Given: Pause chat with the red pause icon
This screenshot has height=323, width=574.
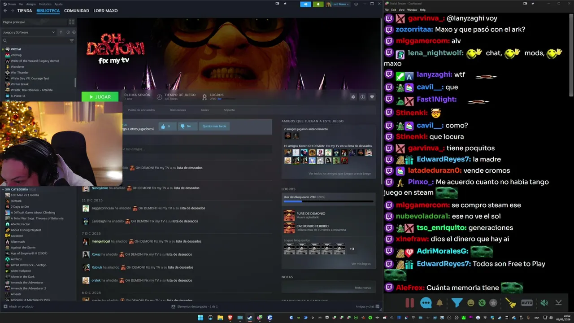Looking at the screenshot, I should (x=410, y=303).
